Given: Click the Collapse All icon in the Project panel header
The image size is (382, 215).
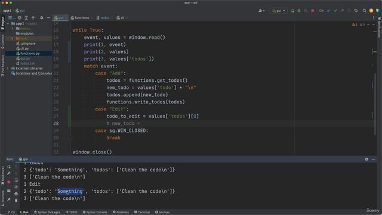Looking at the screenshot, I should point(33,18).
